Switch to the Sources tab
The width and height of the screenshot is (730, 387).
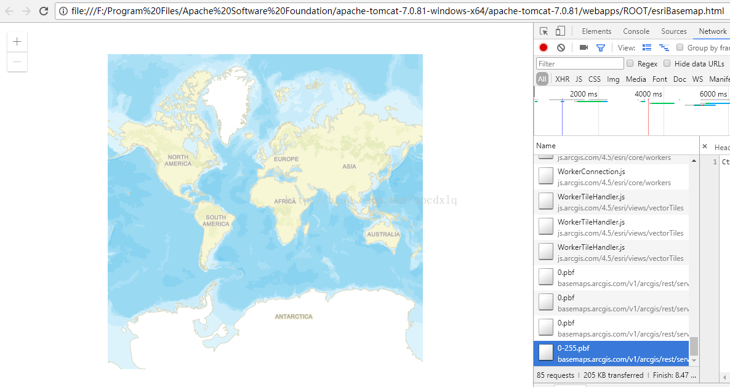[x=674, y=31]
